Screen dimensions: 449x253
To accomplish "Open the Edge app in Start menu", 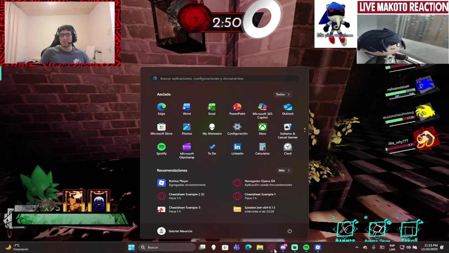I will [161, 109].
